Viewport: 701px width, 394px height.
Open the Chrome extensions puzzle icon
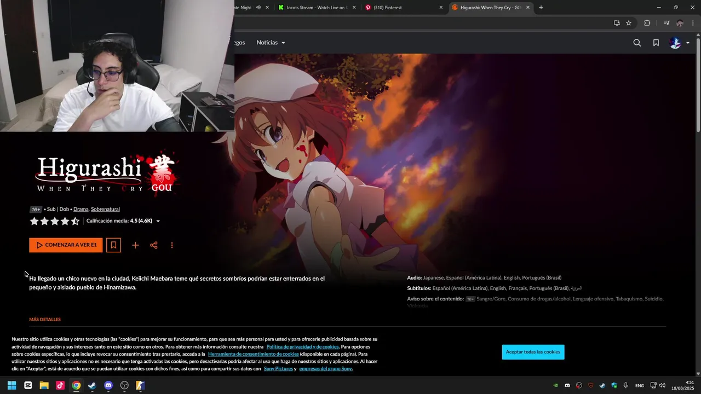(x=647, y=23)
